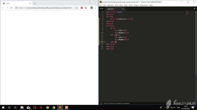The width and height of the screenshot is (197, 110).
Task: Click the Sublime Text taskbar icon
Action: coord(60,107)
